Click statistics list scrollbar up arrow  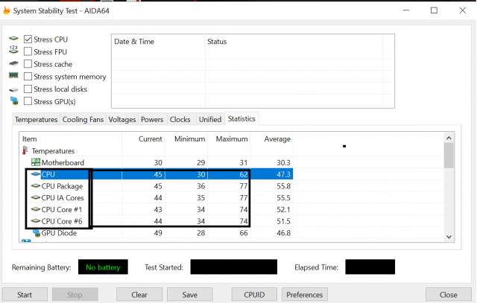coord(449,138)
